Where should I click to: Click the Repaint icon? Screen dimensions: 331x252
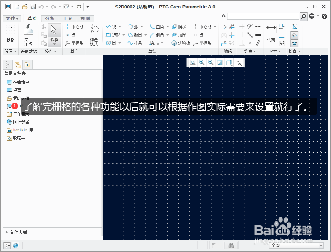tap(220, 62)
